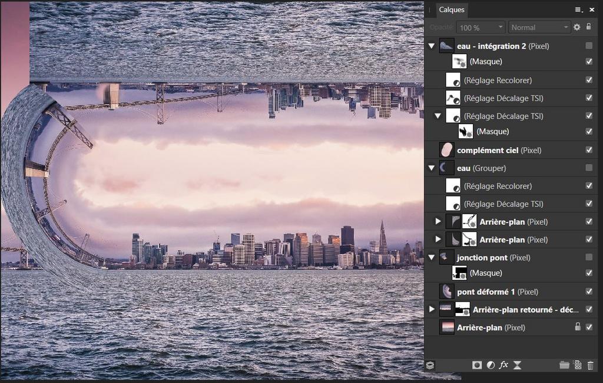Uncheck visibility of first Réglage Recolorer
Viewport: 603px width, 383px height.
point(589,80)
